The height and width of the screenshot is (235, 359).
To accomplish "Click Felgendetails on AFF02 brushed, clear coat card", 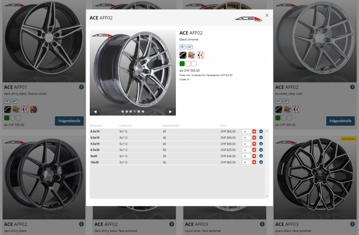I will 341,121.
